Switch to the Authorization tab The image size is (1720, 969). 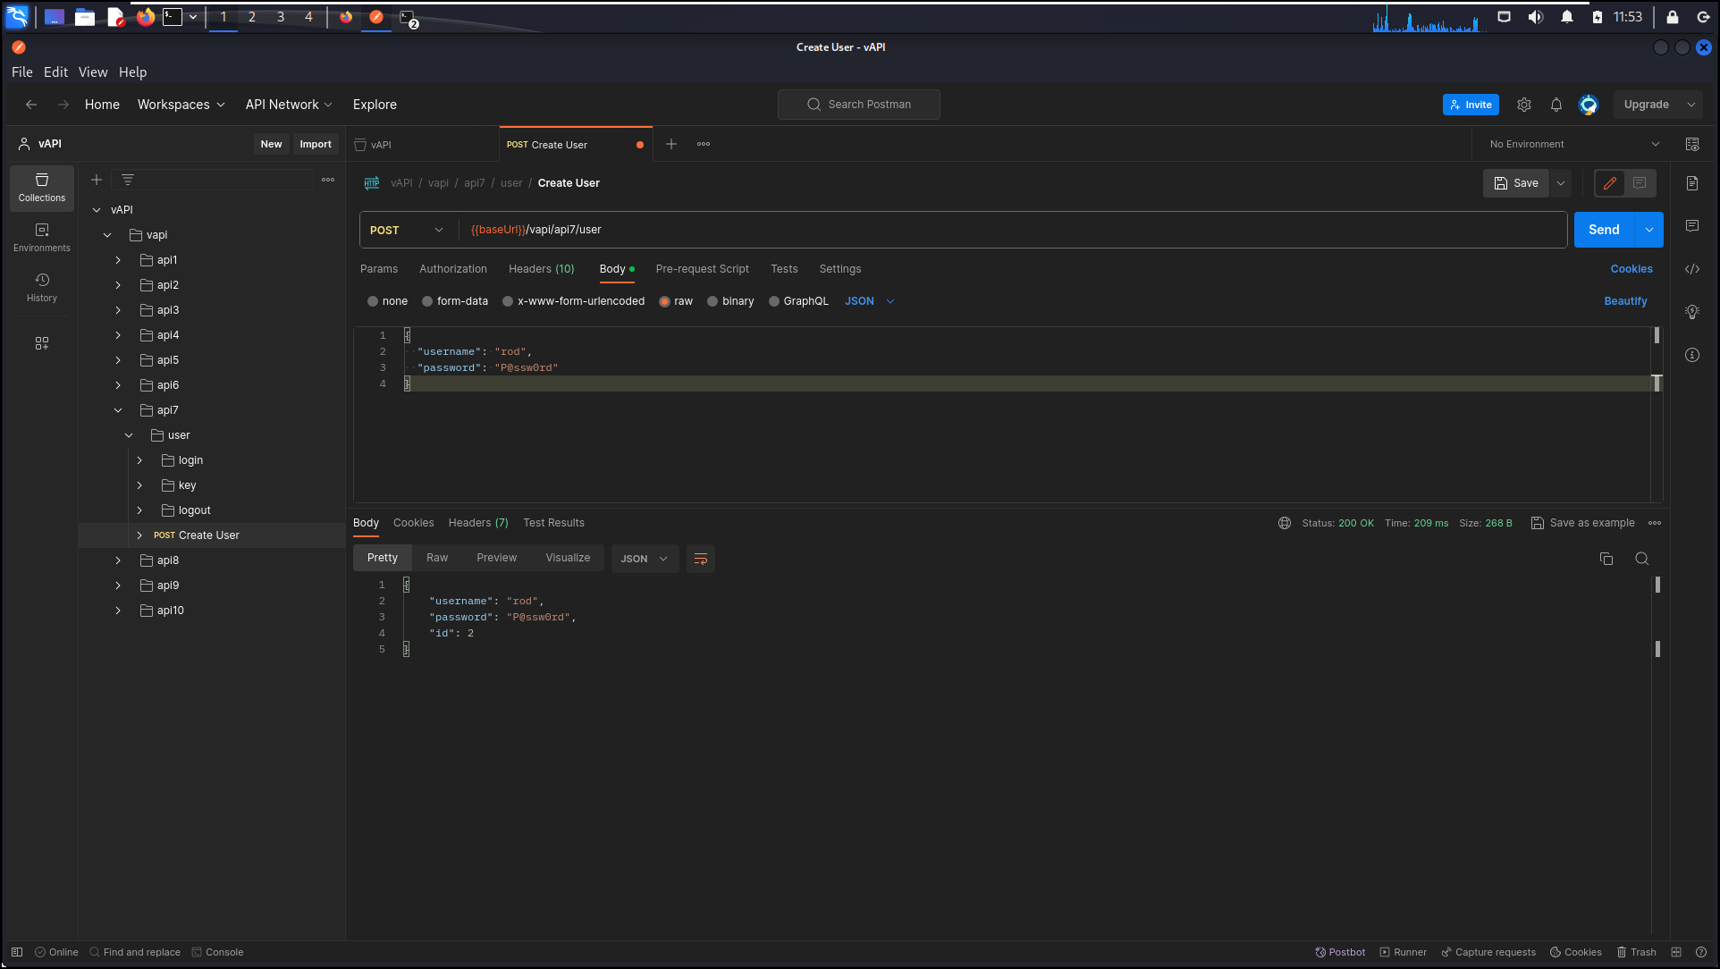[453, 269]
